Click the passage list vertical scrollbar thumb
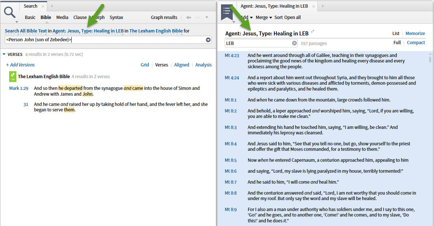Screen dimensions: 434x226 (x=430, y=59)
